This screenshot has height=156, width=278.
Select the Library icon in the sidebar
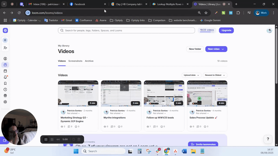[5, 64]
